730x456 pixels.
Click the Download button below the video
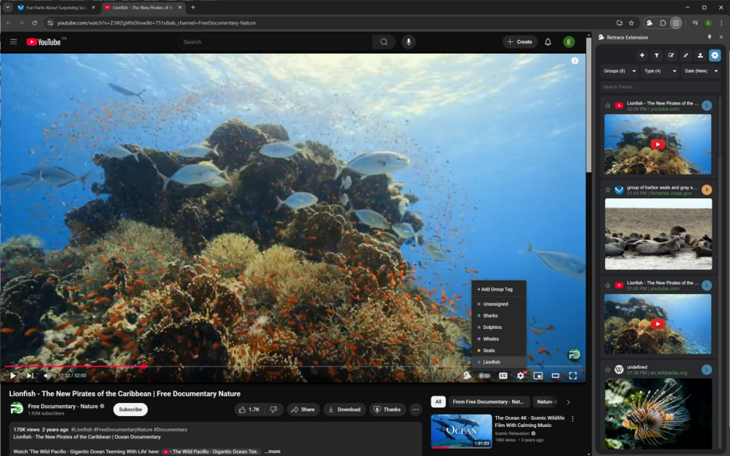[x=344, y=410]
